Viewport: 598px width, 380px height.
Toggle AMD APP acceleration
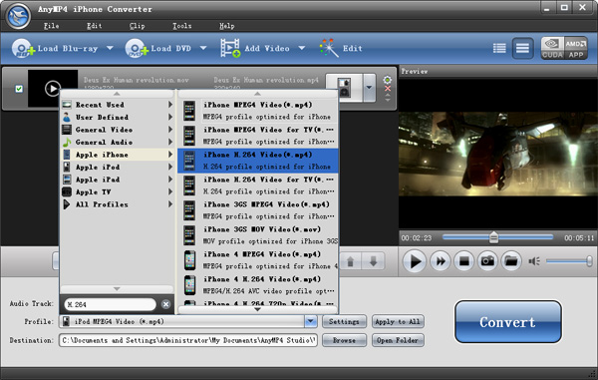pos(576,48)
